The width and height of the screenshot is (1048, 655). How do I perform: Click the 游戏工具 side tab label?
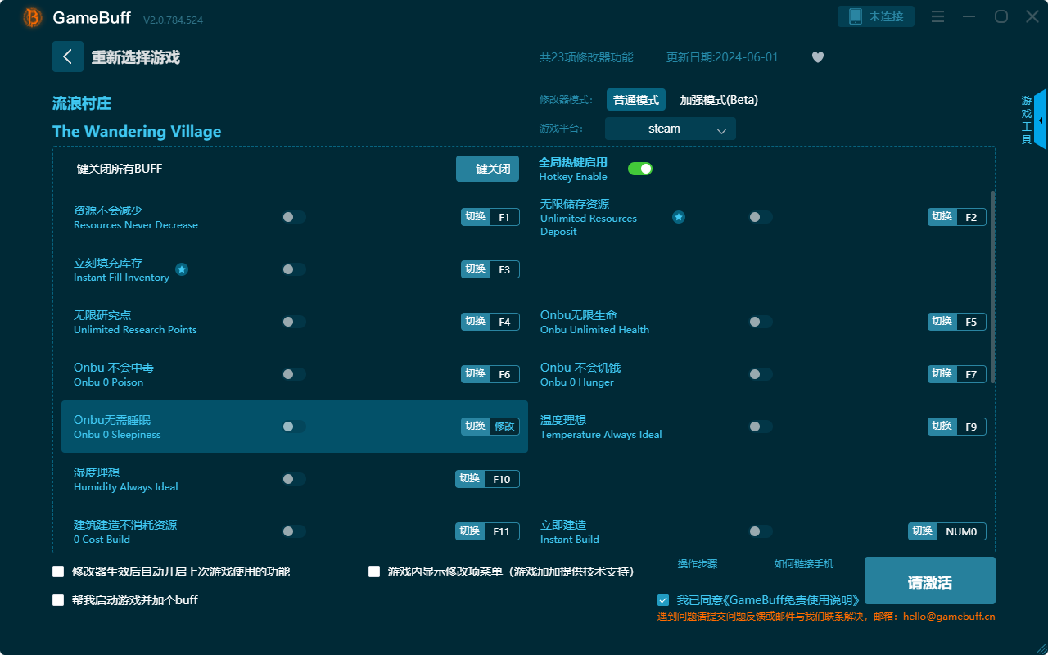1027,120
